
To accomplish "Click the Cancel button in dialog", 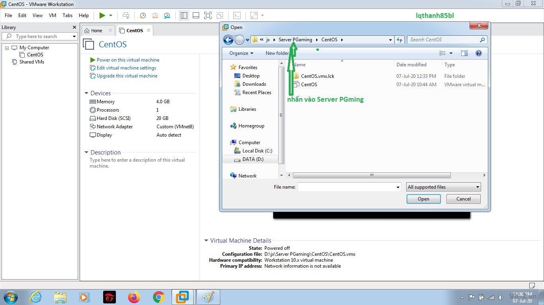I will pos(464,199).
